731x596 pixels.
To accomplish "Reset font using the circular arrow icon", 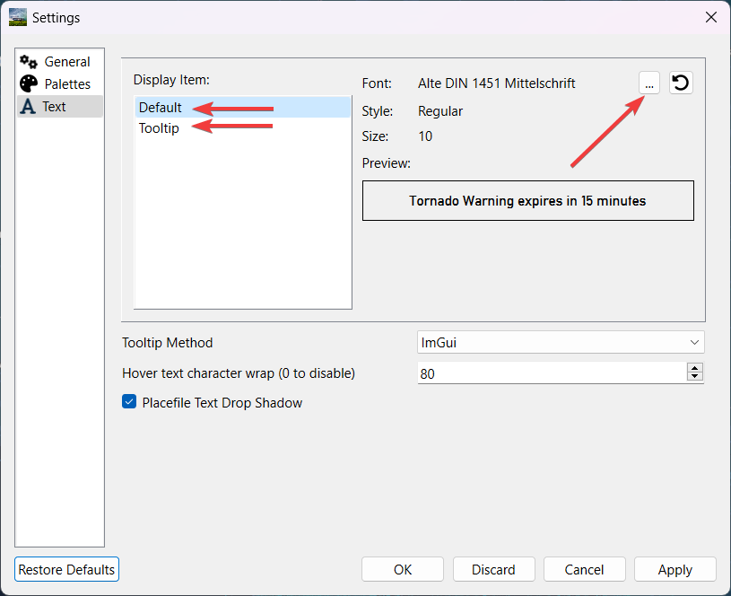I will point(681,83).
